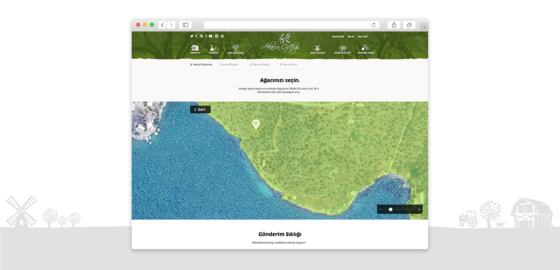Select the Adres Bilgileri step
This screenshot has height=270, width=560.
tap(230, 64)
